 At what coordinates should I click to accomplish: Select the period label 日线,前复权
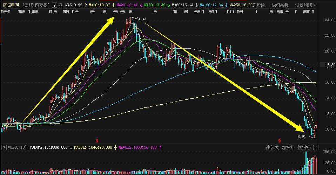coord(36,5)
